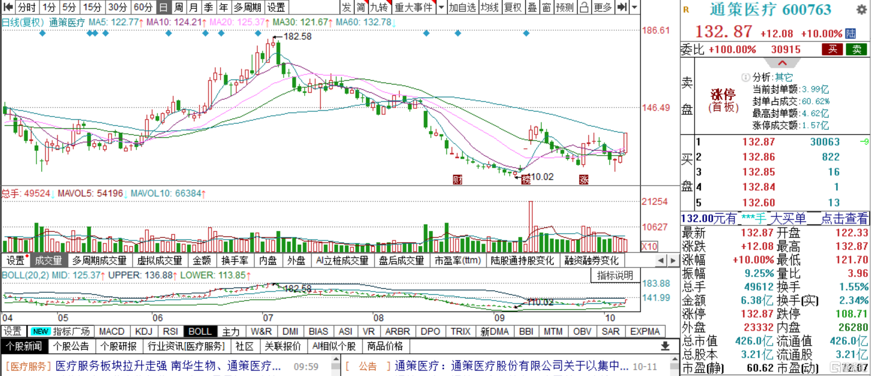Viewport: 871px width, 376px height.
Task: Select the 季 quarterly period
Action: click(x=209, y=7)
